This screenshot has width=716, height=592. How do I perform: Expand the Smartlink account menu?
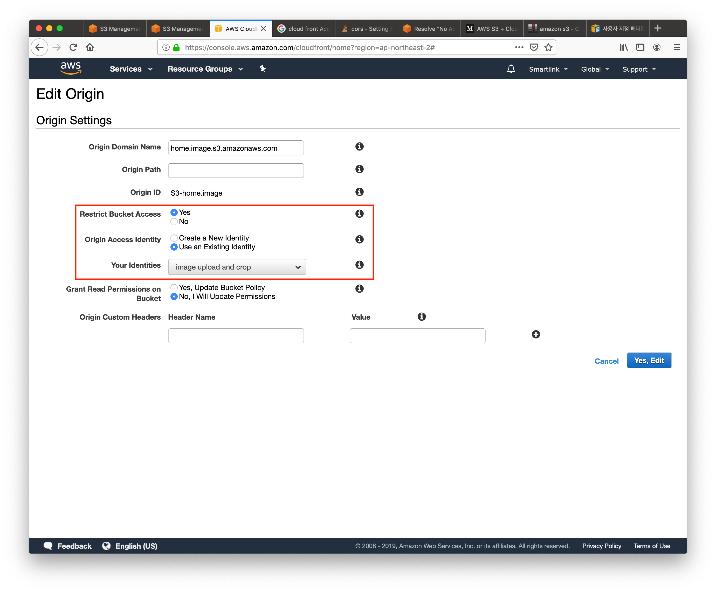coord(548,69)
